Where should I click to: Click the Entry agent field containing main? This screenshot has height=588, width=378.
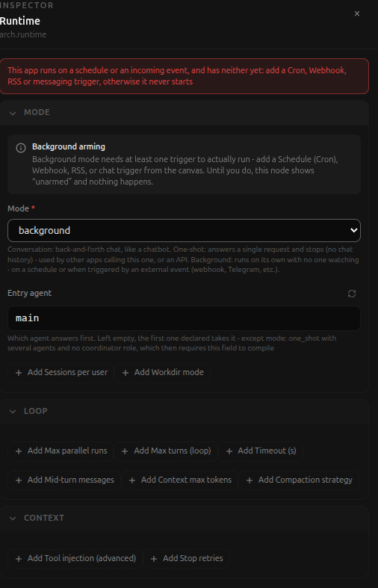pyautogui.click(x=184, y=318)
